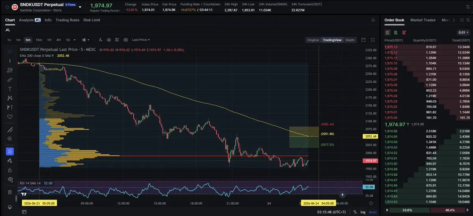Enter fullscreen chart mode

(373, 40)
